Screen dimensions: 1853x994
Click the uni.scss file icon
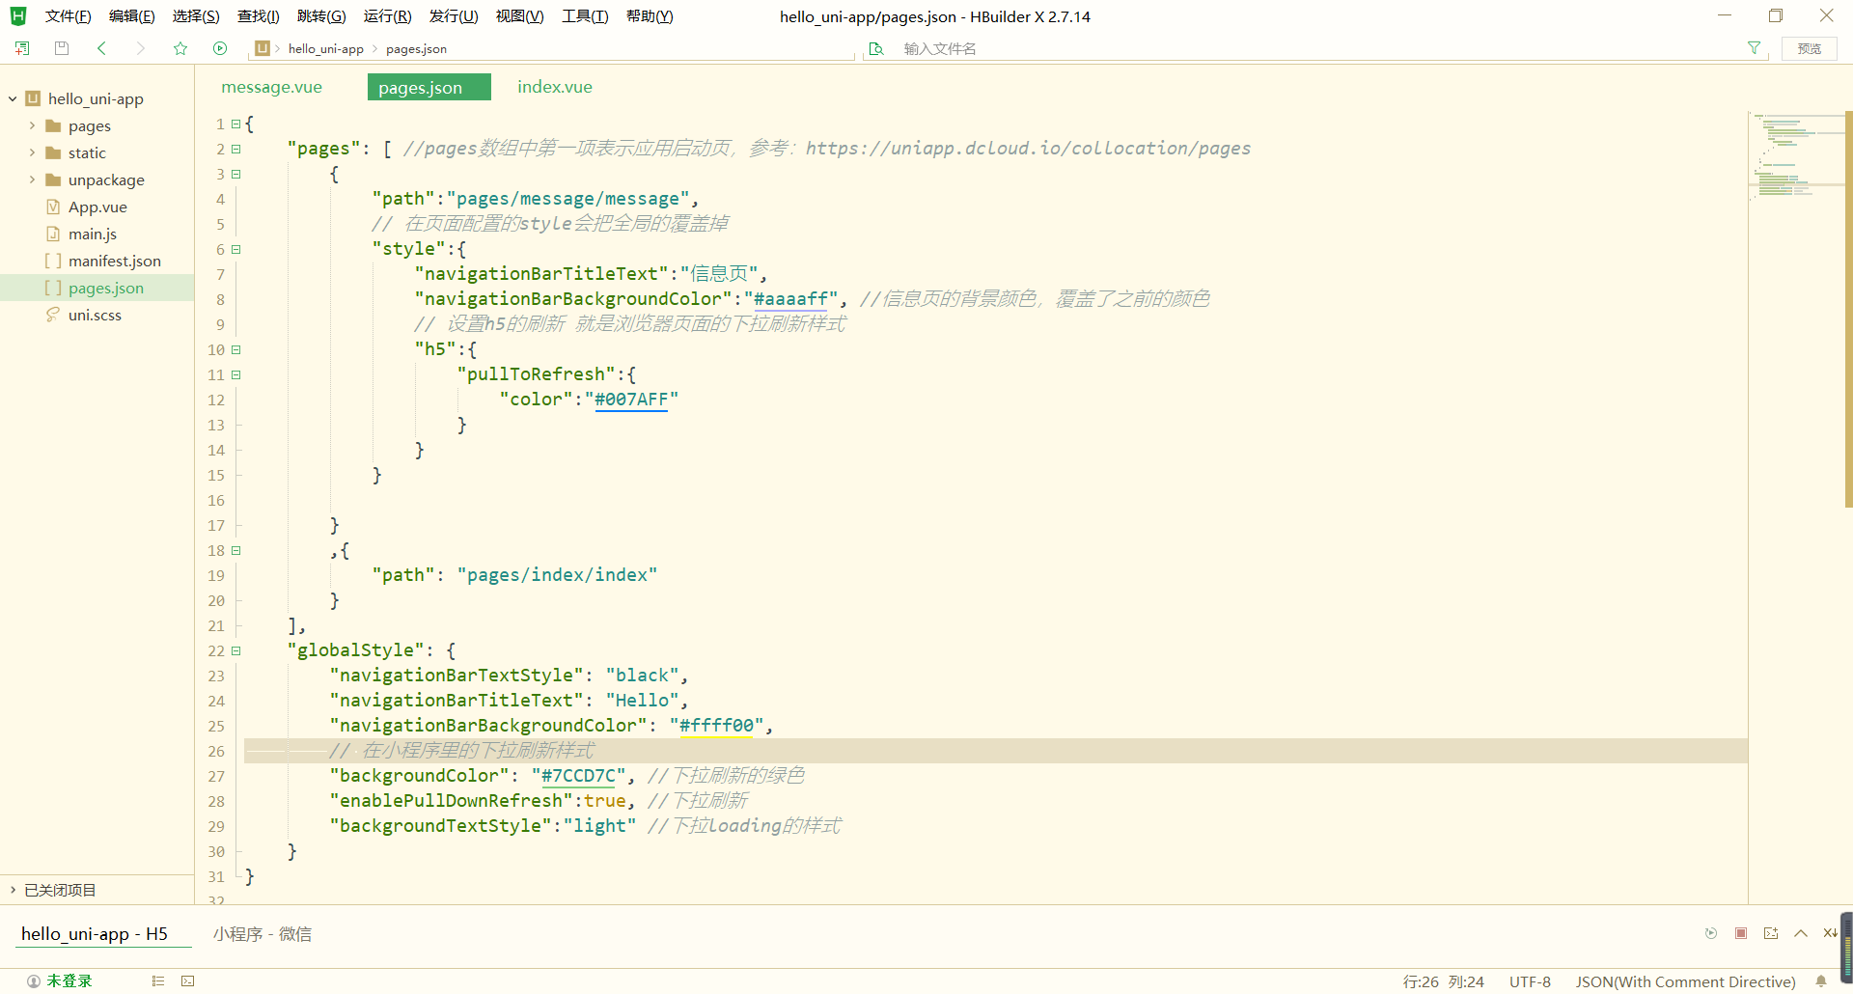pyautogui.click(x=53, y=315)
